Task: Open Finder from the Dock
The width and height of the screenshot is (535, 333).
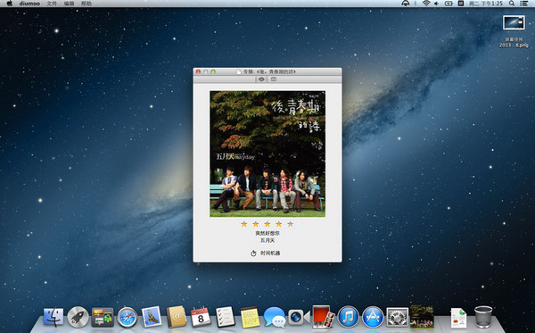Action: [x=53, y=317]
